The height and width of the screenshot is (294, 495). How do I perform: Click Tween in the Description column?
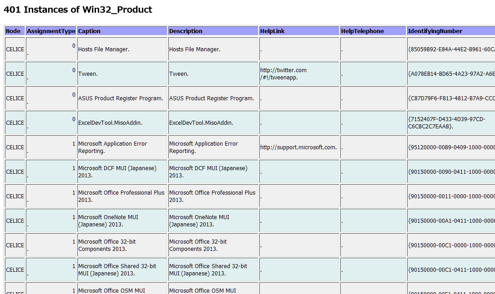click(x=179, y=74)
